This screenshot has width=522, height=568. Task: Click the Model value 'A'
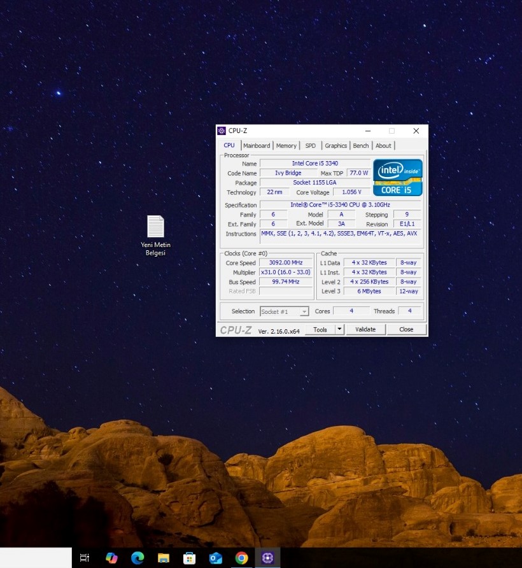coord(341,215)
